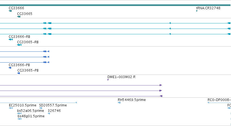Click the CG33665 gene label
Image resolution: width=231 pixels, height=126 pixels.
pos(25,14)
